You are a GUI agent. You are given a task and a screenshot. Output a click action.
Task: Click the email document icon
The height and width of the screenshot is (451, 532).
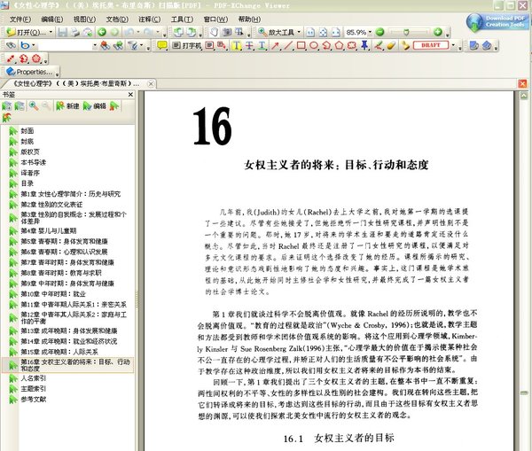(x=88, y=32)
